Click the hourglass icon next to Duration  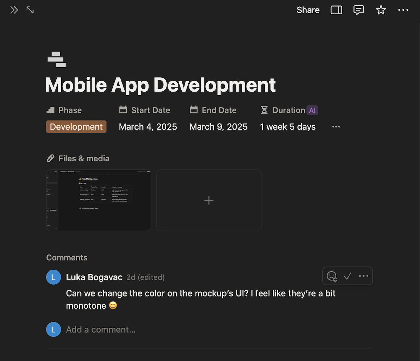tap(264, 110)
